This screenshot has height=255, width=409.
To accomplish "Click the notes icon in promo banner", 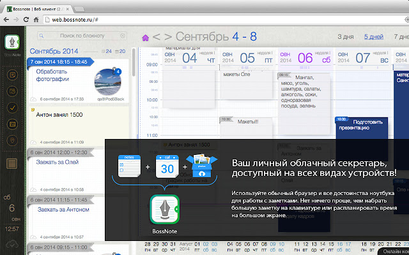I will (x=129, y=166).
